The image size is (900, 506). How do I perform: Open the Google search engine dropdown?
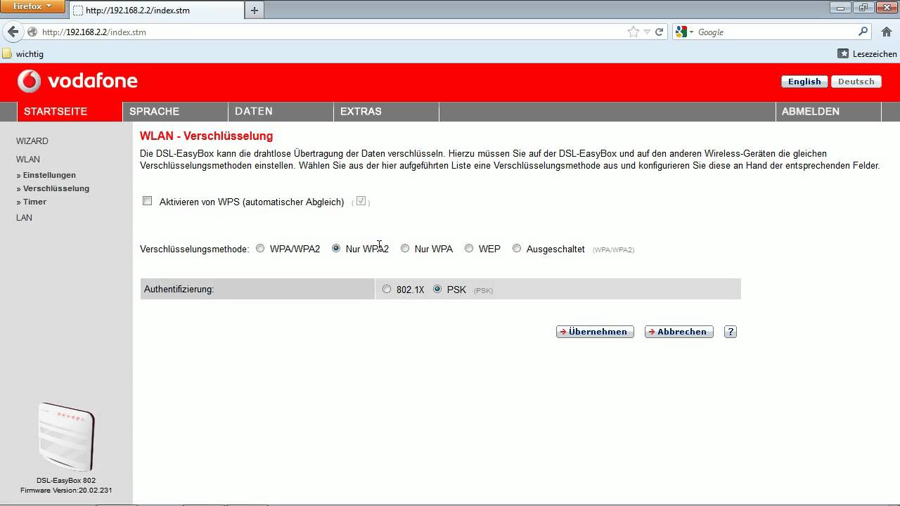(684, 32)
